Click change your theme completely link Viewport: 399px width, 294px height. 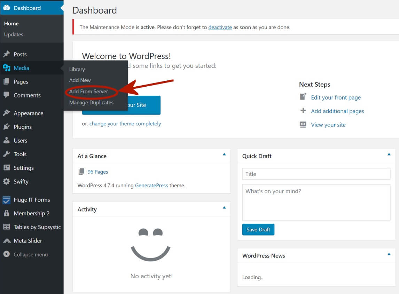(x=125, y=124)
